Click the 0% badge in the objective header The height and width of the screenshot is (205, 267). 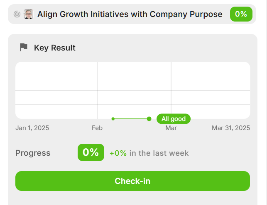point(241,14)
